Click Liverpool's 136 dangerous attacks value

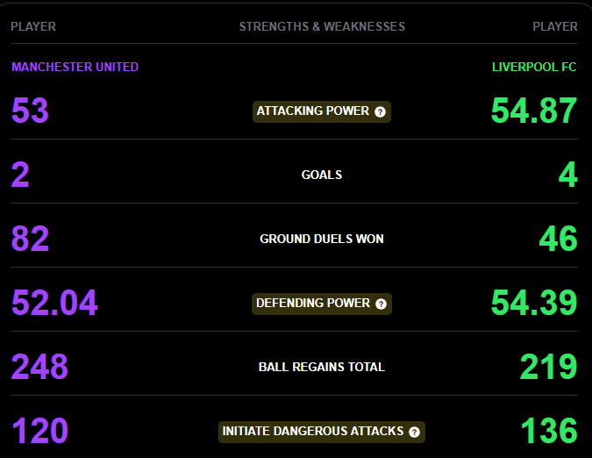click(x=549, y=431)
